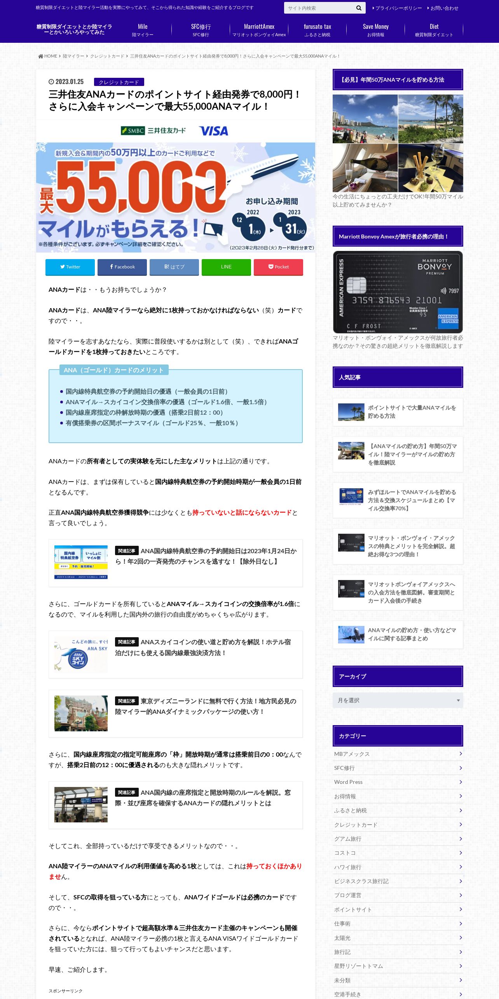Open the グアム旅行 category

click(398, 839)
